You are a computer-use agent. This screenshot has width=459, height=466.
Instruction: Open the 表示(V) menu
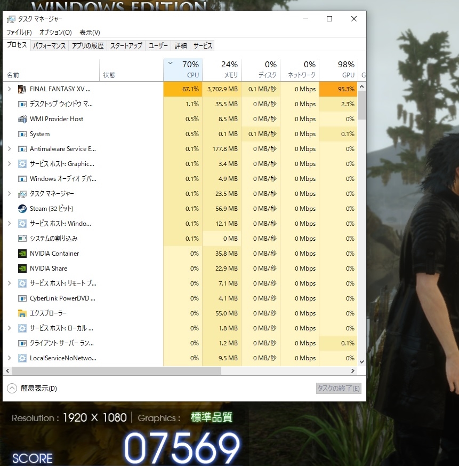click(90, 32)
